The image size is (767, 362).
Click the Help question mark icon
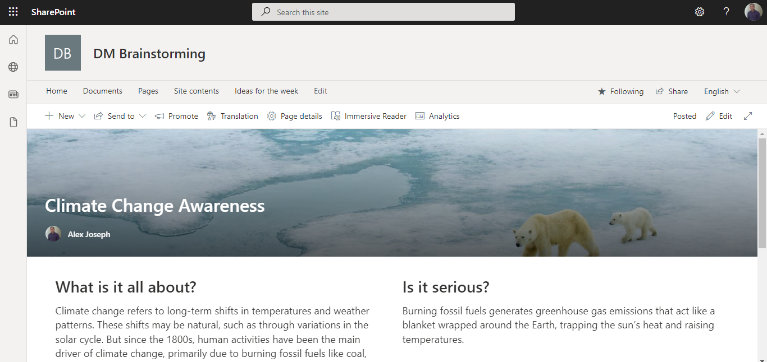click(726, 11)
